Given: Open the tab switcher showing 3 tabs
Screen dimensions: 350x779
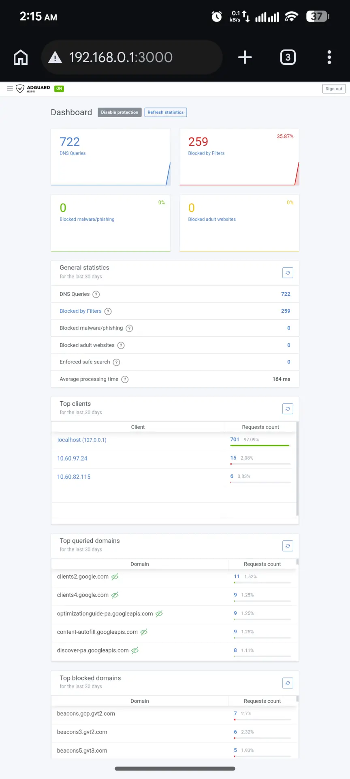Looking at the screenshot, I should click(x=288, y=57).
